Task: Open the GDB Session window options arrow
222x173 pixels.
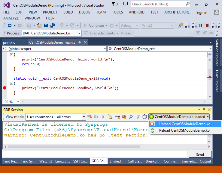Action: 199,110
